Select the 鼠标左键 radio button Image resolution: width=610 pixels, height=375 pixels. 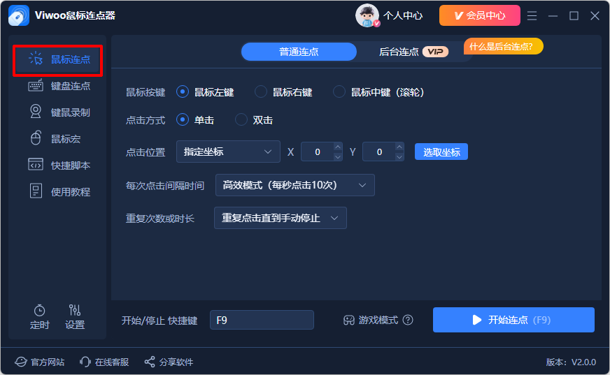pos(183,92)
